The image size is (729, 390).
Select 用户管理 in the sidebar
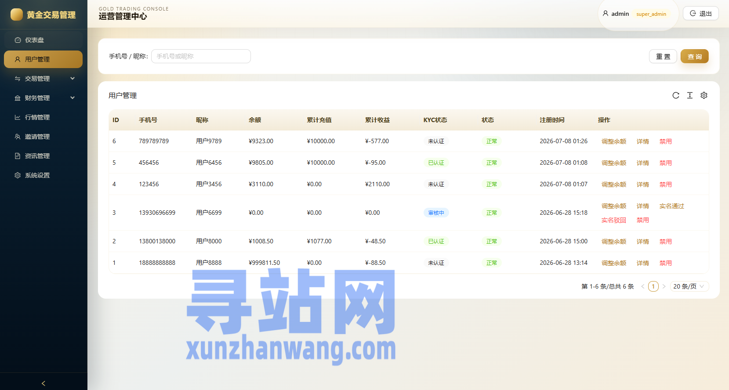[x=43, y=59]
